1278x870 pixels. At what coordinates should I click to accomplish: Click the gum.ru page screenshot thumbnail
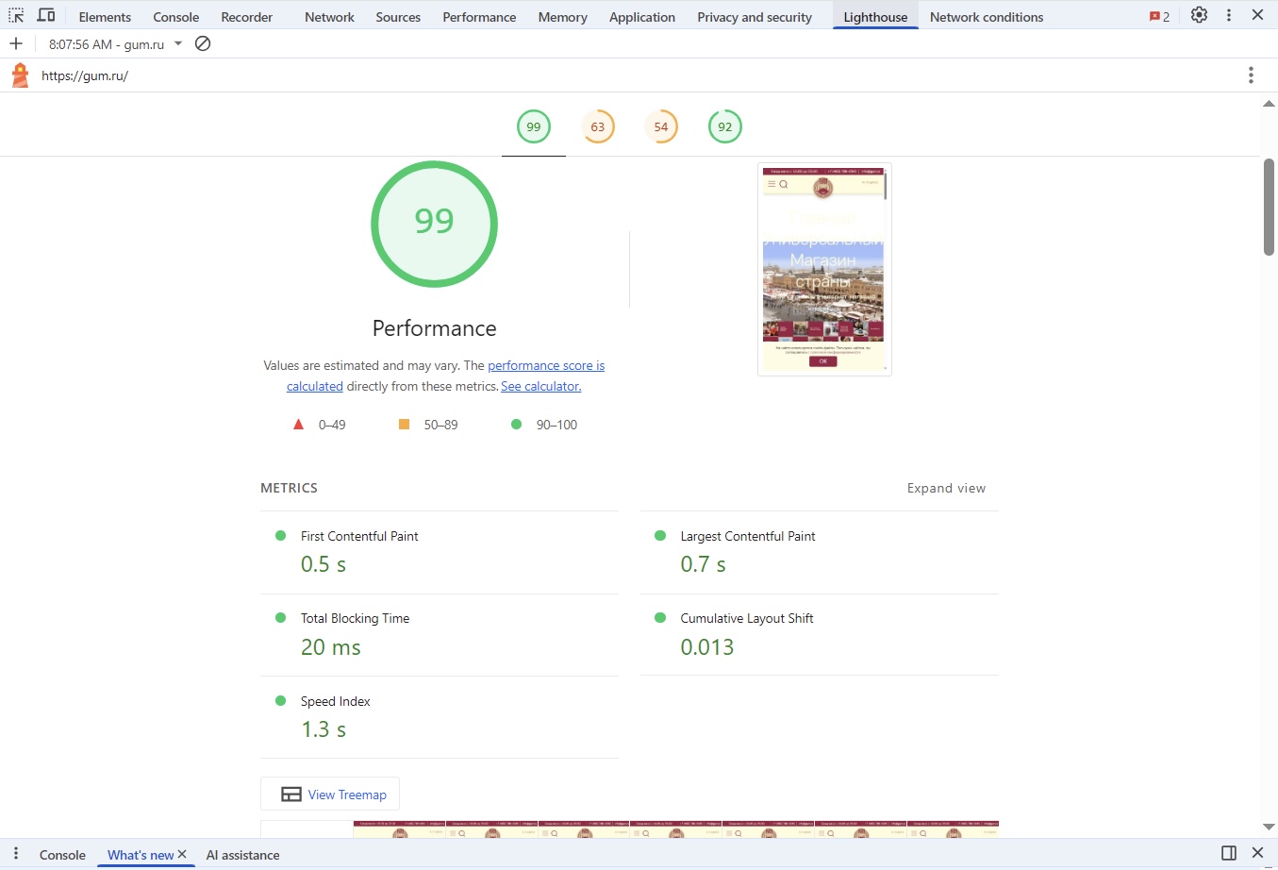tap(823, 269)
